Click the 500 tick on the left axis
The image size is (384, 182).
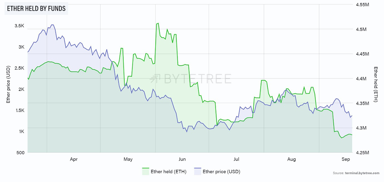(x=20, y=153)
